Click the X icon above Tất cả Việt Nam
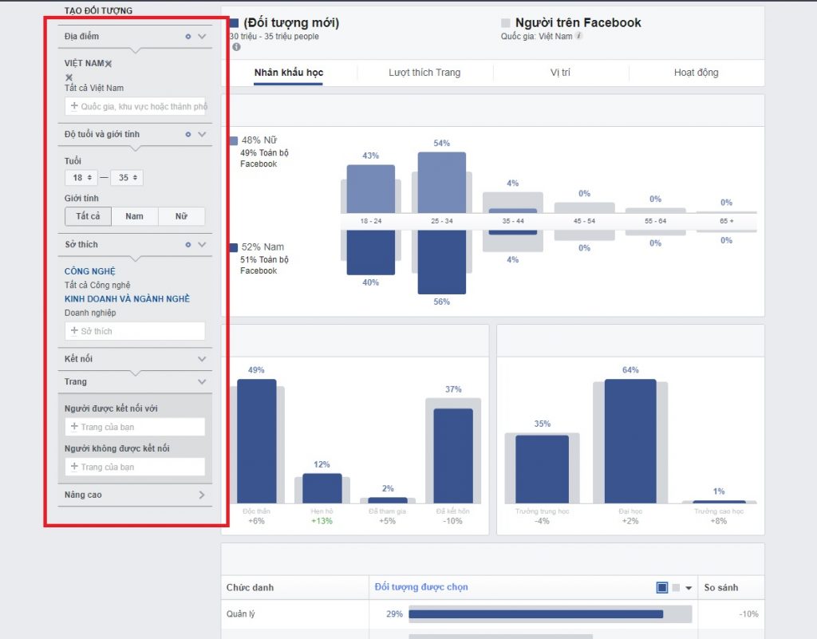The height and width of the screenshot is (639, 817). click(69, 77)
